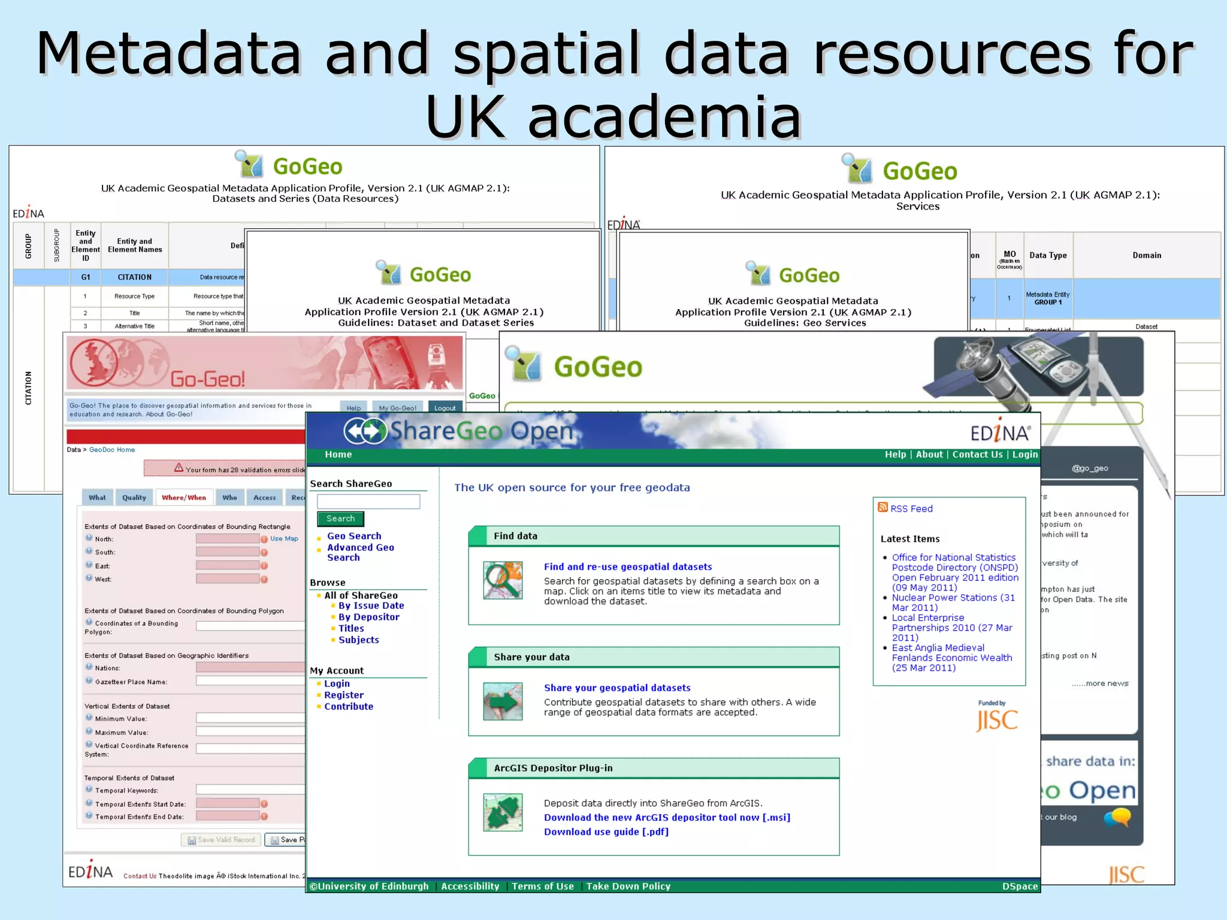Open About in ShareGeo top navigation
The width and height of the screenshot is (1227, 920).
[929, 455]
